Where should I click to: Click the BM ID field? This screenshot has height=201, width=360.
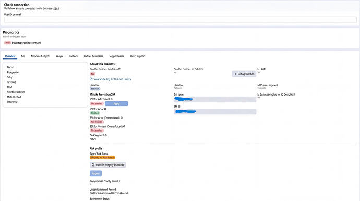point(215,111)
